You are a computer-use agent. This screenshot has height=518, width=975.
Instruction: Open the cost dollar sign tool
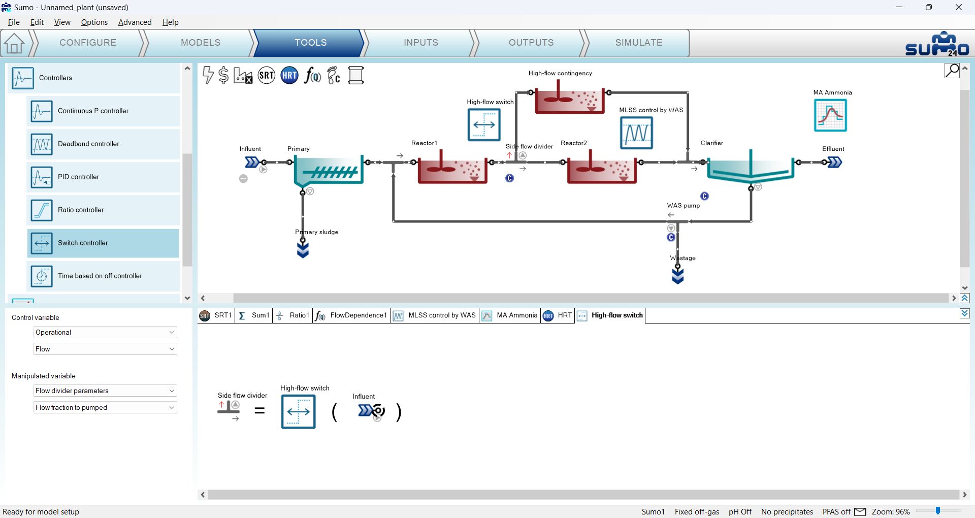pyautogui.click(x=223, y=75)
